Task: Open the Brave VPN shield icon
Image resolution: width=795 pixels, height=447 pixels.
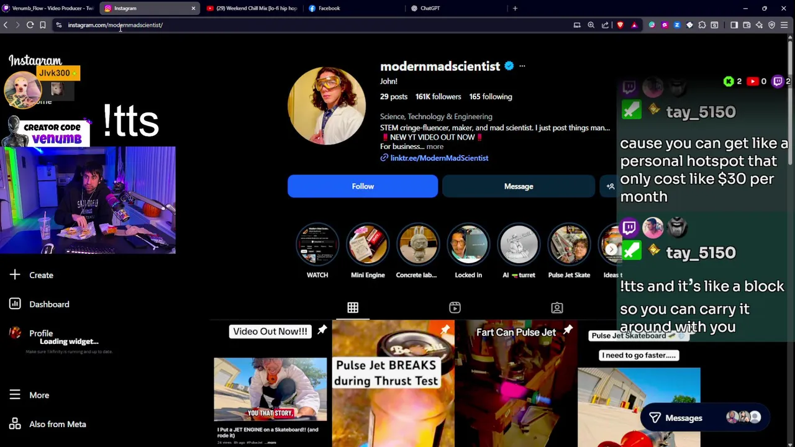Action: 771,25
